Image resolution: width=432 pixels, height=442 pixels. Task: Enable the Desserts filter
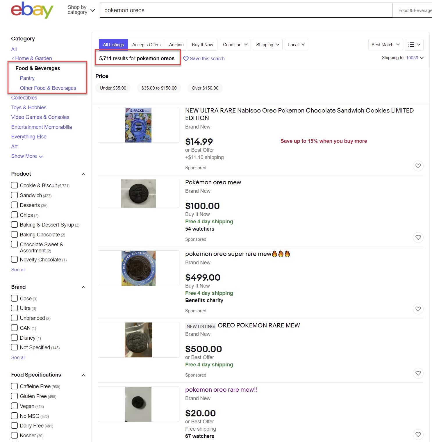(x=14, y=205)
